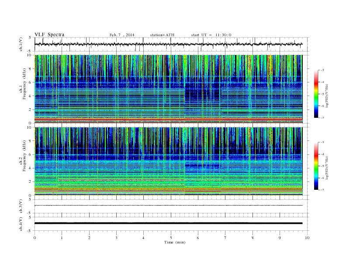
Task: Click the 'start UT = 11:30:0' text
Action: 211,35
